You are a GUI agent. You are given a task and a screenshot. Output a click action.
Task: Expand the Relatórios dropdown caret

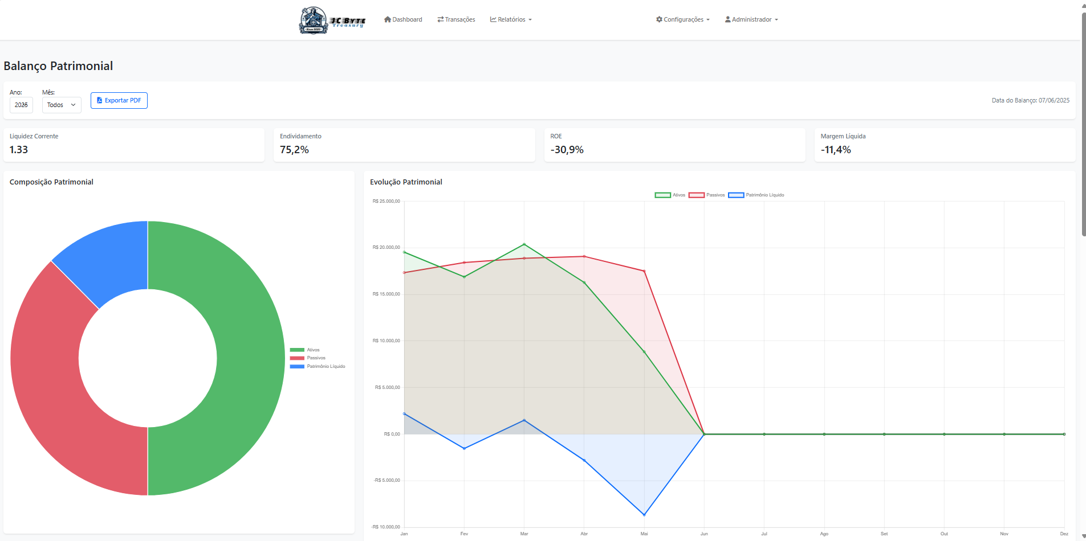[530, 20]
